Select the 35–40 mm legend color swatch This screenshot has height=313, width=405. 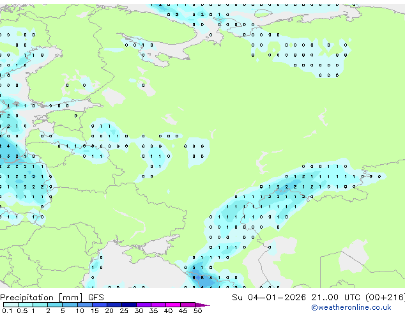click(158, 305)
